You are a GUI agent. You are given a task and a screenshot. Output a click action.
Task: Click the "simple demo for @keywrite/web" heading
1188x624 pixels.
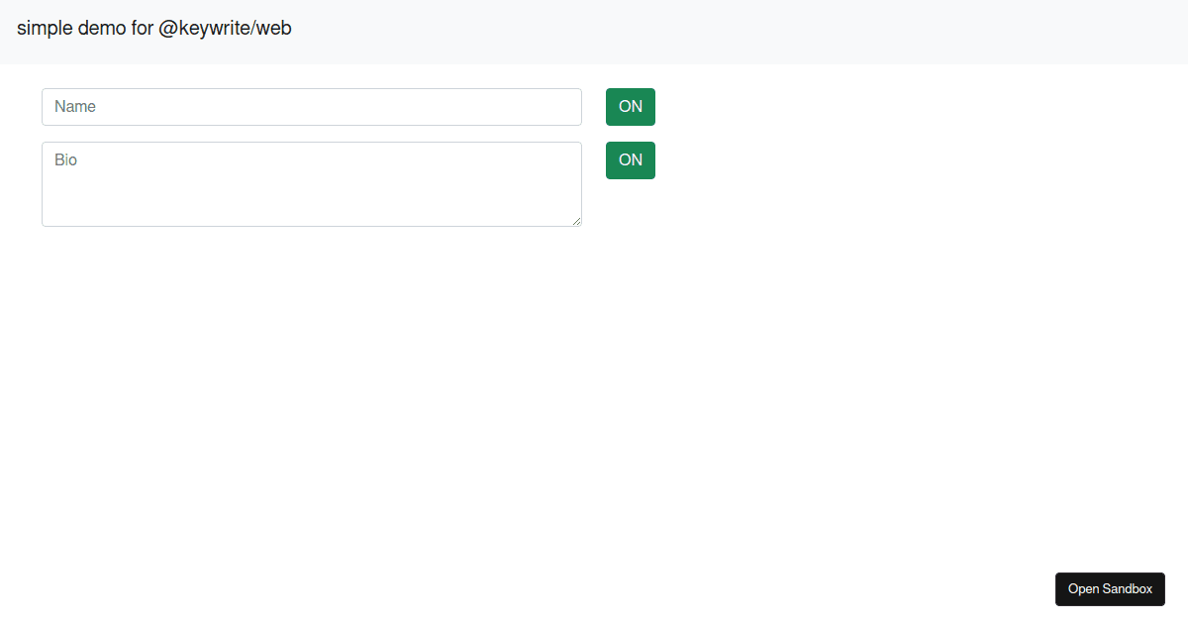tap(154, 28)
